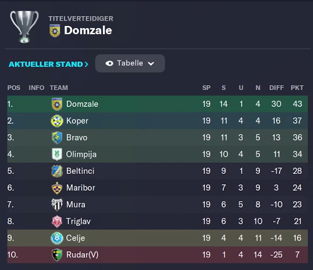The width and height of the screenshot is (313, 270).
Task: Click the Celje club badge
Action: 57,238
